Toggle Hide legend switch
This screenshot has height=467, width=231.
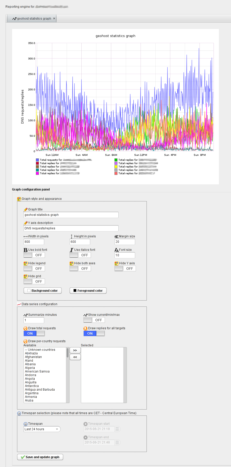(34, 268)
